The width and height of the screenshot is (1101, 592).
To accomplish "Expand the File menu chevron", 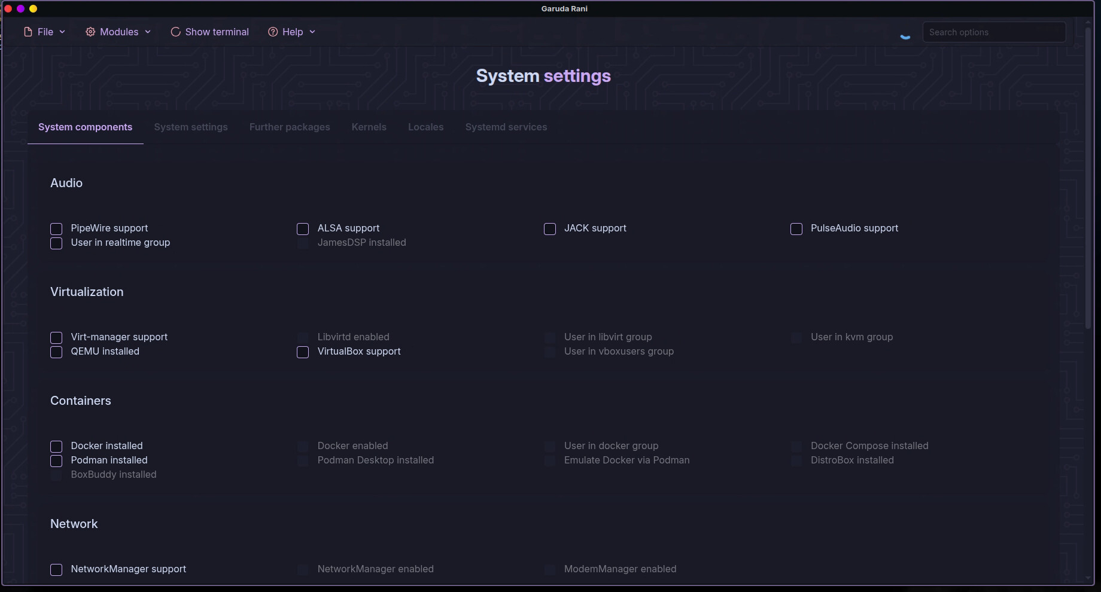I will tap(62, 32).
